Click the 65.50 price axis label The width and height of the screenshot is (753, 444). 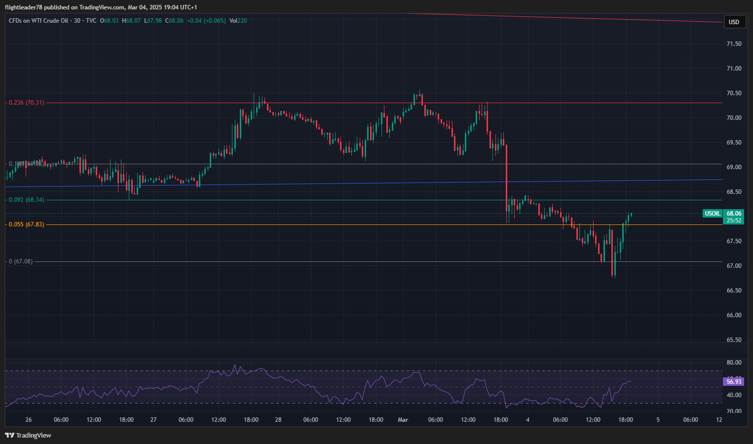[734, 340]
